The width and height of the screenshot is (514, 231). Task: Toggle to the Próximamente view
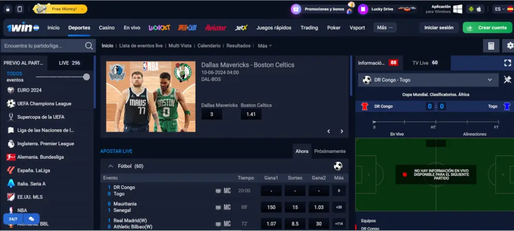coord(329,151)
